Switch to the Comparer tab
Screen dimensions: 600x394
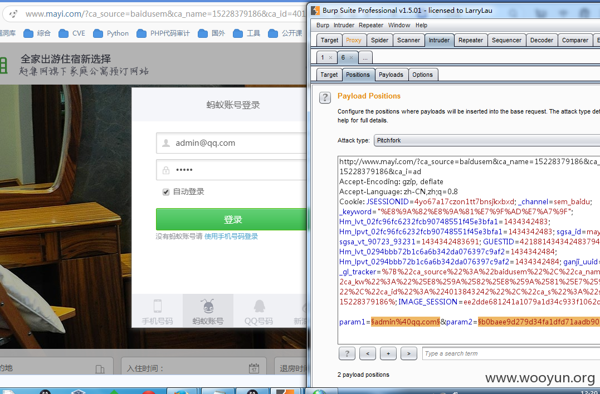point(575,40)
